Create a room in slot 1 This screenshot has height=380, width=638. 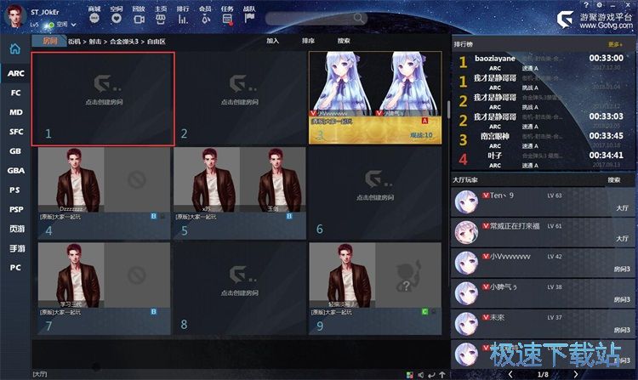pyautogui.click(x=103, y=99)
